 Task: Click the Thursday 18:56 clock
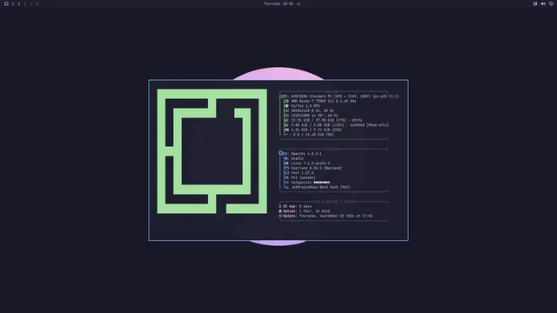(278, 3)
